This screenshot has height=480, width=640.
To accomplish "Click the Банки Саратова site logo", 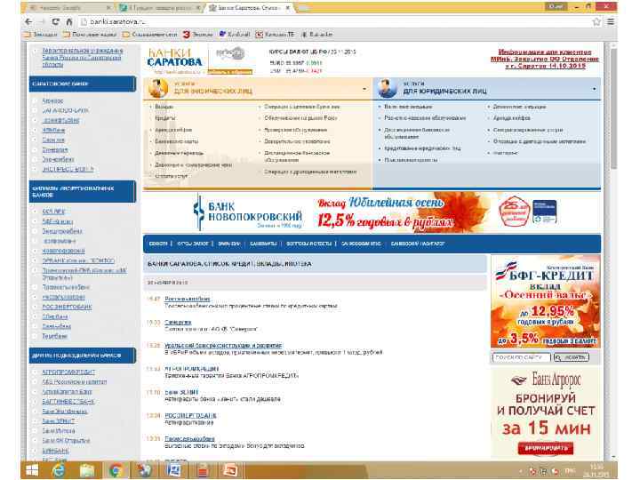I will click(174, 58).
